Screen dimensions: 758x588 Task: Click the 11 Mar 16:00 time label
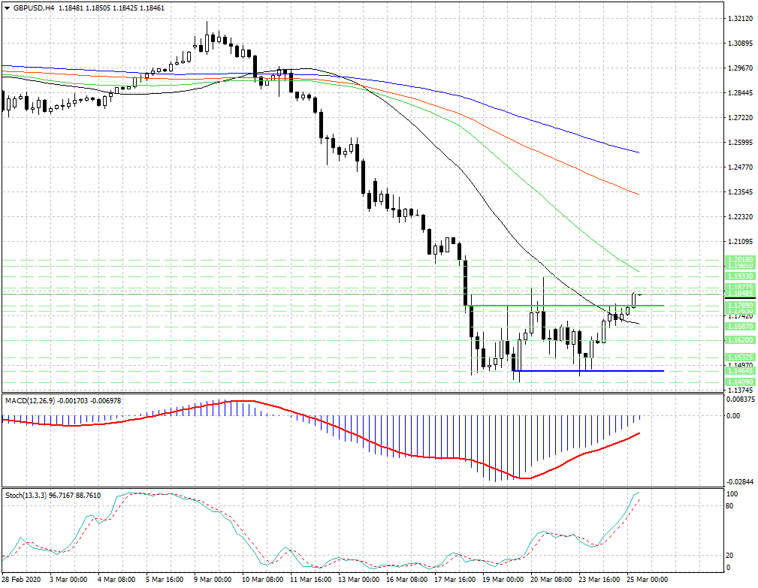[x=310, y=579]
